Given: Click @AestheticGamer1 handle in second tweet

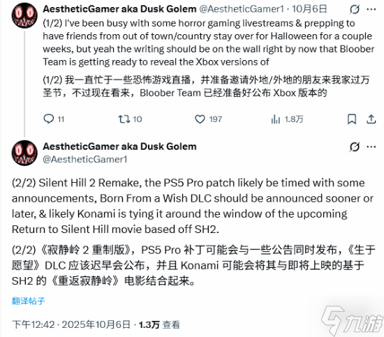Looking at the screenshot, I should pos(85,159).
